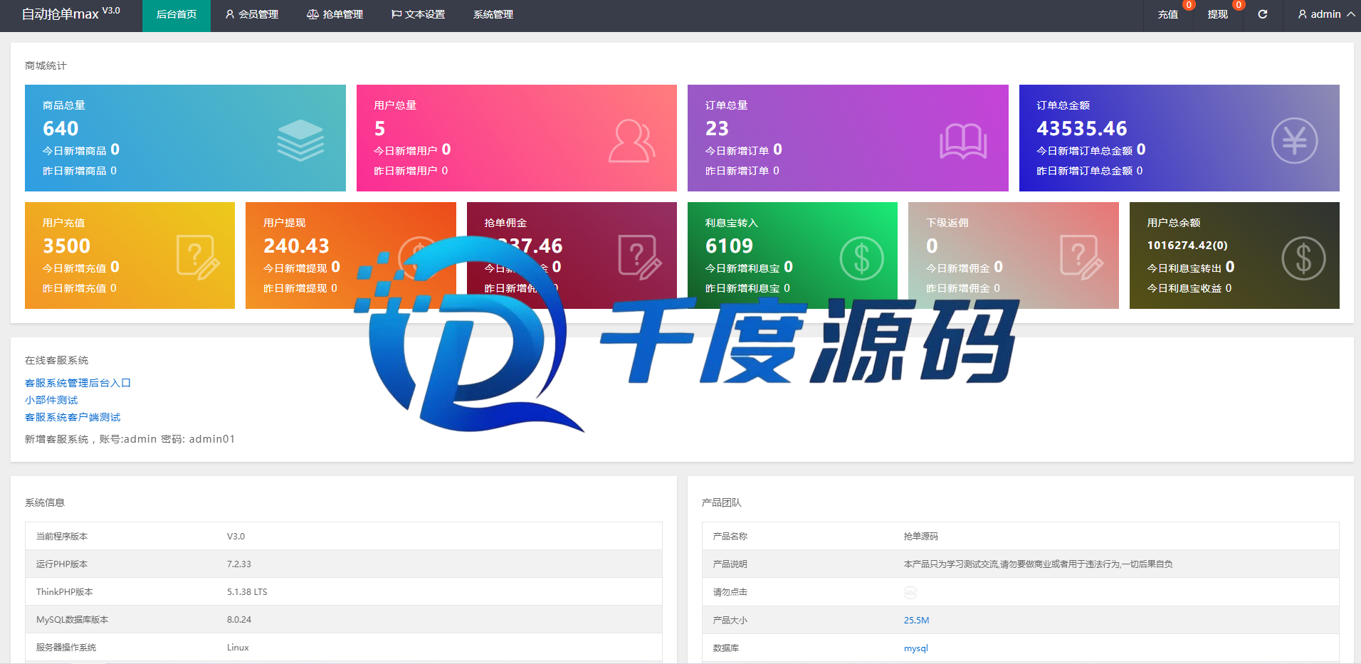Click the edit icon on 用户充值 card

click(198, 258)
